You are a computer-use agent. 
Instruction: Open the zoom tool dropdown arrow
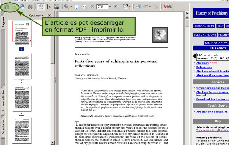[x=71, y=7]
